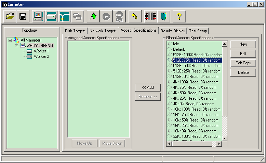Select All Managers in topology tree
Image resolution: width=266 pixels, height=163 pixels.
[x=31, y=40]
